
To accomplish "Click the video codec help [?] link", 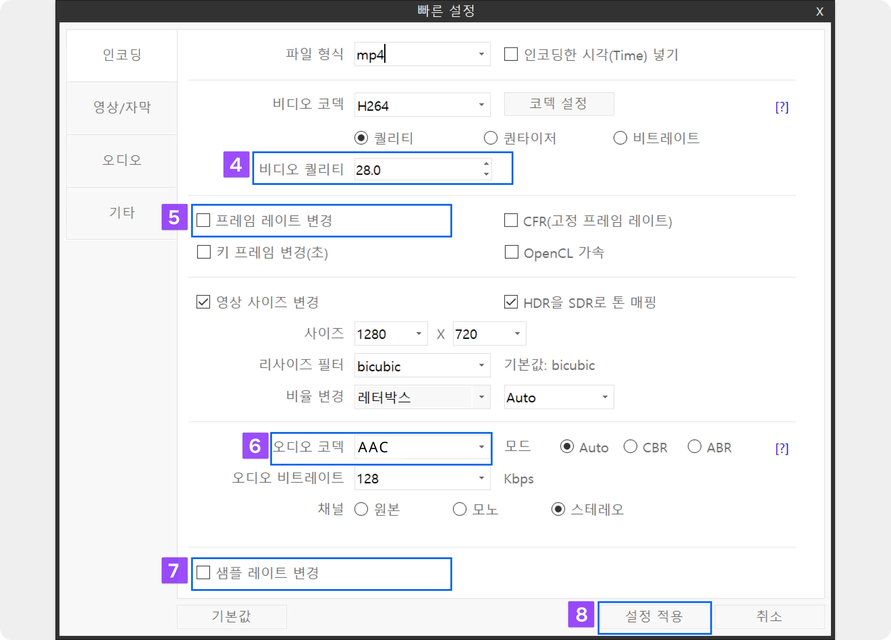I will coord(781,107).
